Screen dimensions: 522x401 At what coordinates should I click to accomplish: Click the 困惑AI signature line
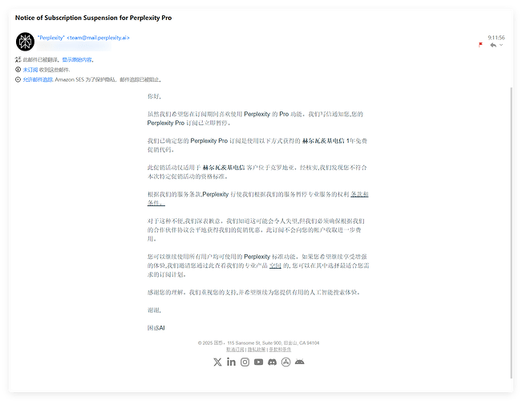(156, 328)
